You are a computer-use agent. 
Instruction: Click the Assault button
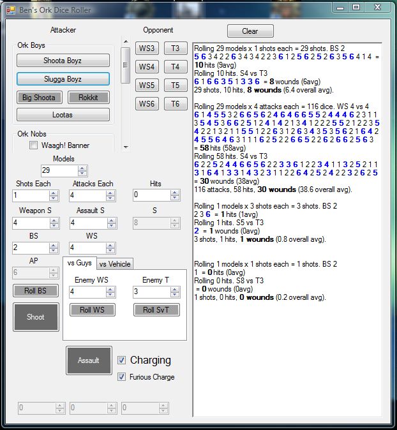click(x=89, y=360)
